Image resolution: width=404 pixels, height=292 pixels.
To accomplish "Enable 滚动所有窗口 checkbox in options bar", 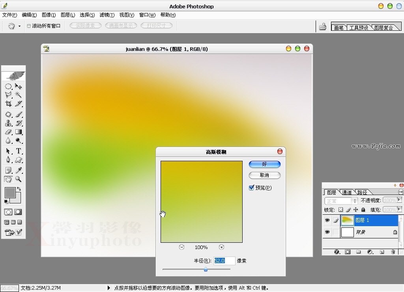I will [29, 26].
